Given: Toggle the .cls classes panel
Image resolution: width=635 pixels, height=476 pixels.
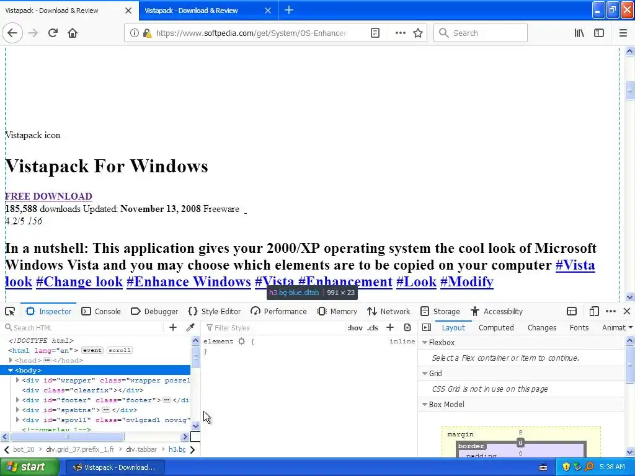Looking at the screenshot, I should pyautogui.click(x=373, y=328).
